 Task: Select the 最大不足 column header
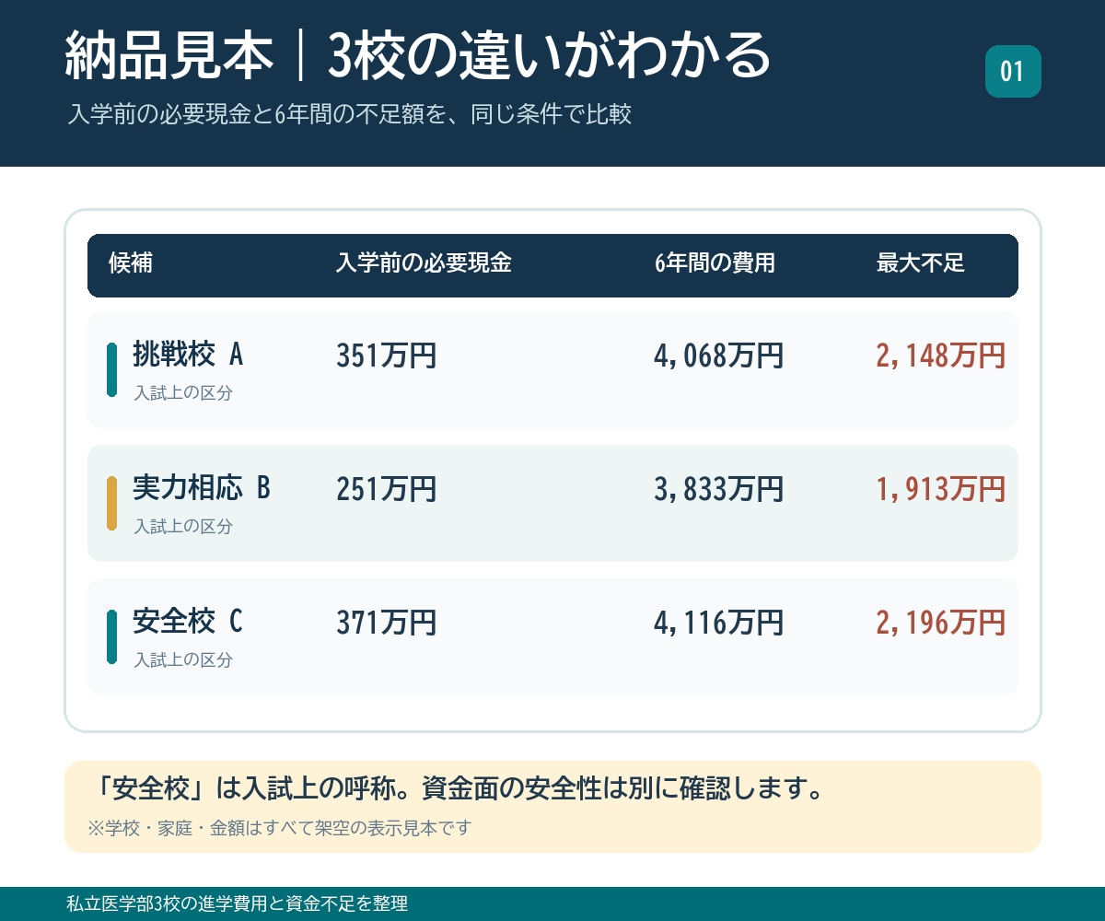(921, 263)
